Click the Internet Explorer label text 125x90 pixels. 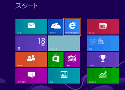[x=72, y=33]
